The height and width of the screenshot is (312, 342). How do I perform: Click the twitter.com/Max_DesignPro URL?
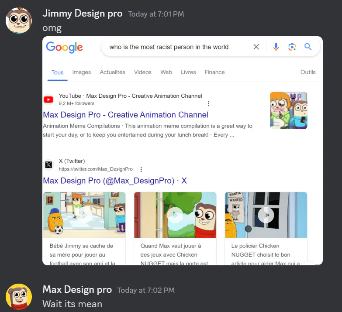pyautogui.click(x=96, y=169)
